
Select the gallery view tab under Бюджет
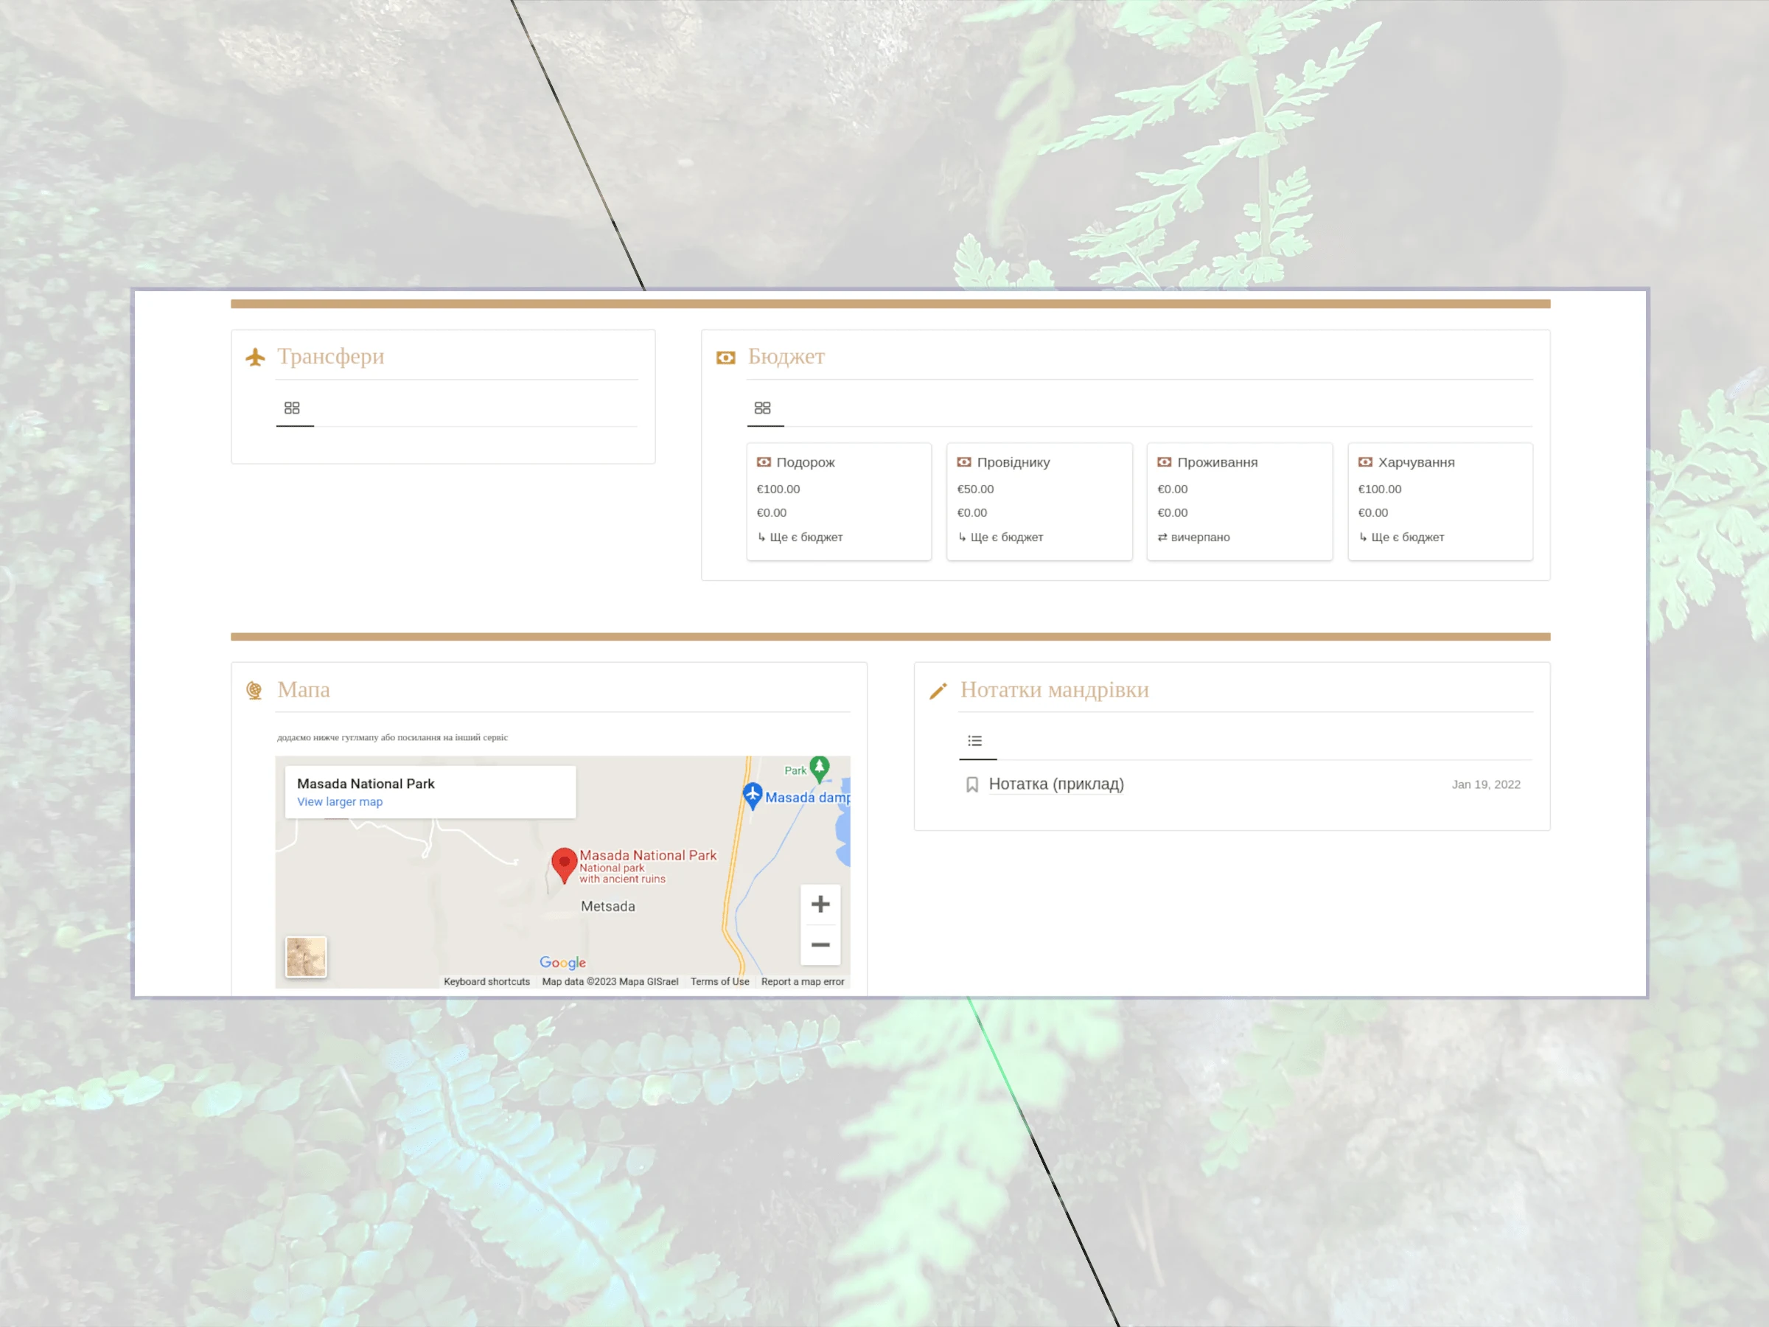point(763,408)
